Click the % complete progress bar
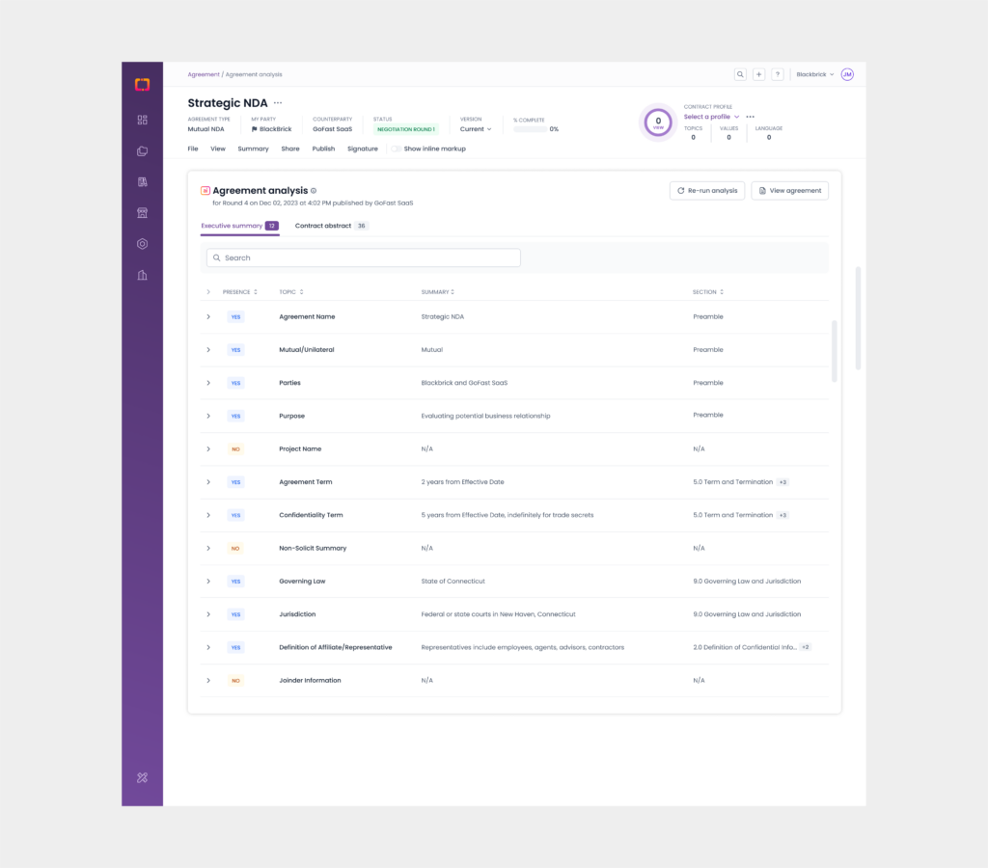Image resolution: width=988 pixels, height=868 pixels. 529,129
